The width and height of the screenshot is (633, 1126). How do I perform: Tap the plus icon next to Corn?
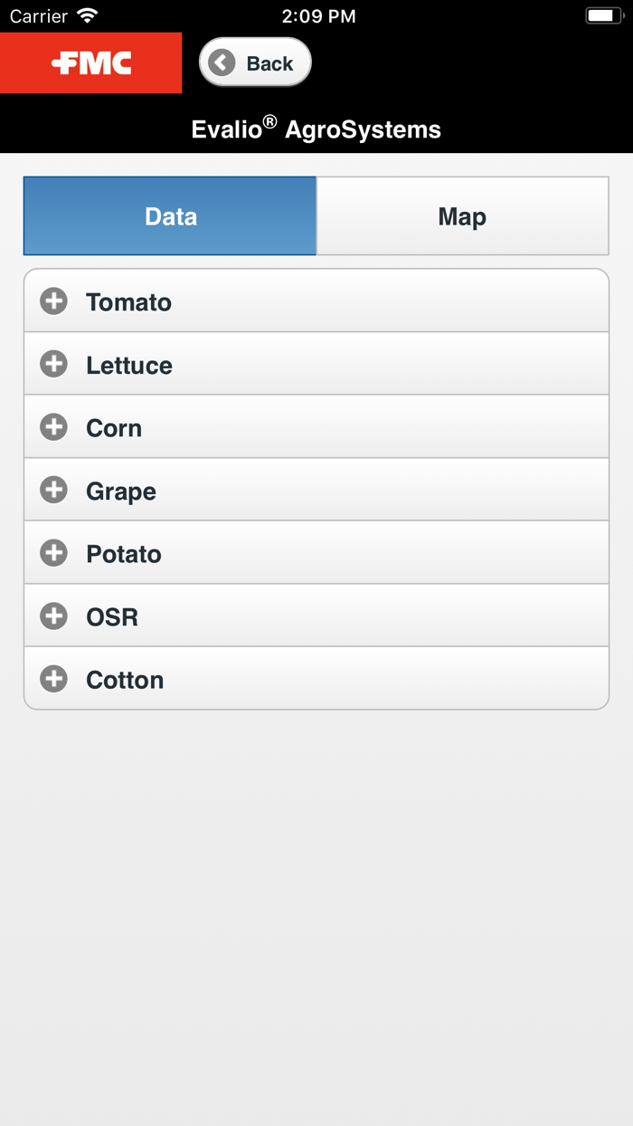pyautogui.click(x=54, y=427)
